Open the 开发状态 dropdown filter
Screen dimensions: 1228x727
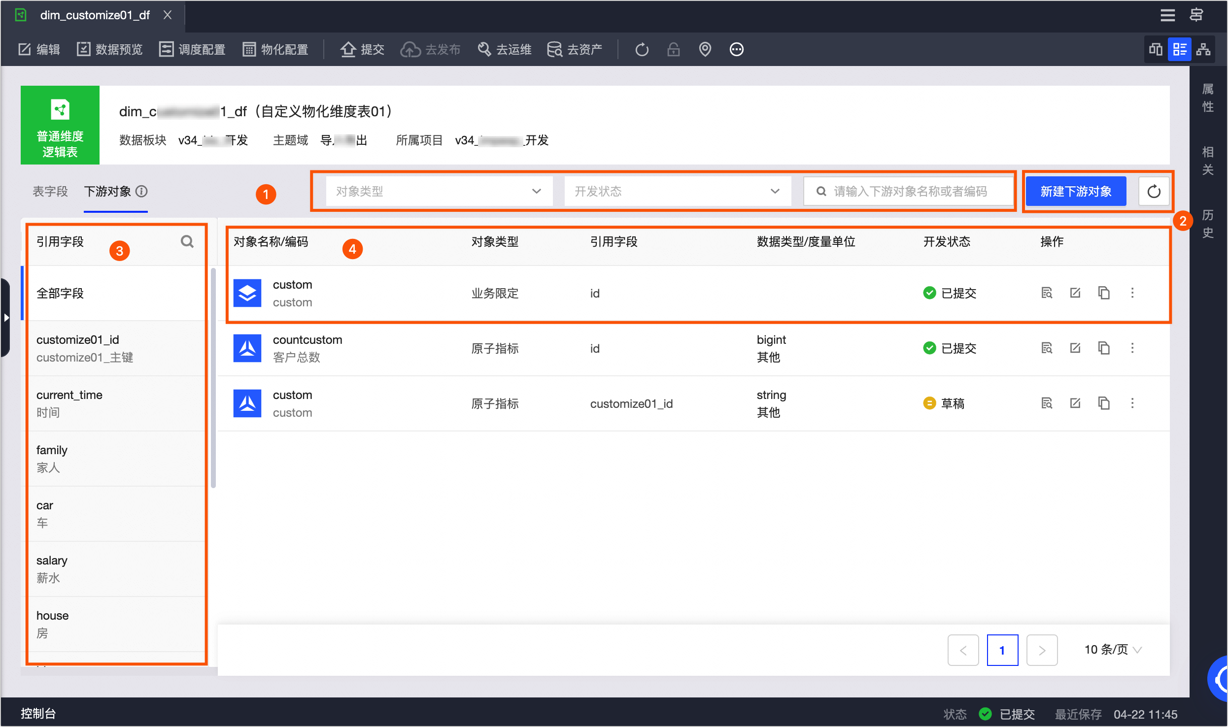point(677,191)
